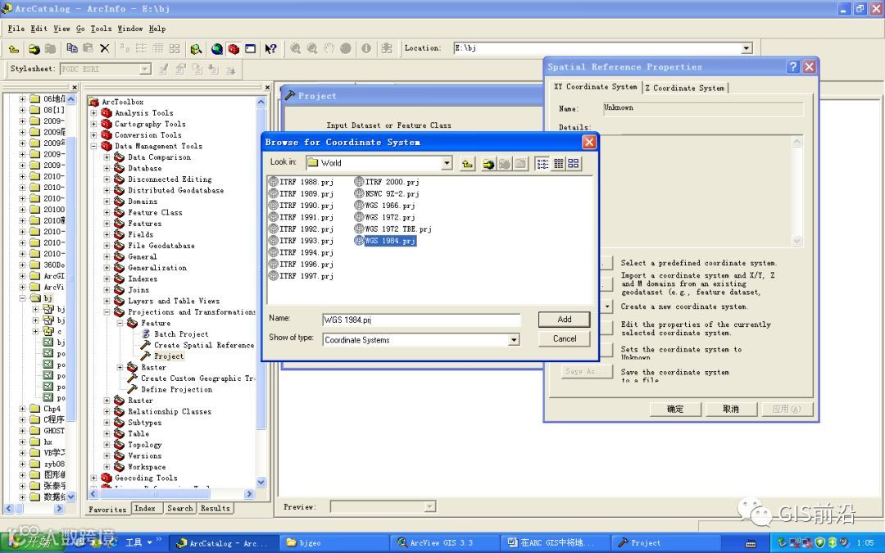
Task: Switch to Z Coordinate System tab
Action: pyautogui.click(x=684, y=88)
